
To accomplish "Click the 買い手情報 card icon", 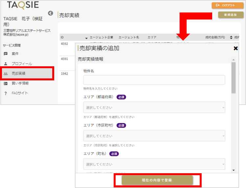I will point(6,83).
